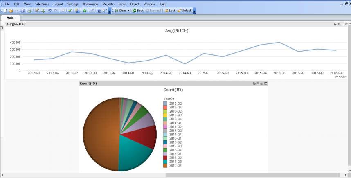Open the Reports menu

(108, 4)
